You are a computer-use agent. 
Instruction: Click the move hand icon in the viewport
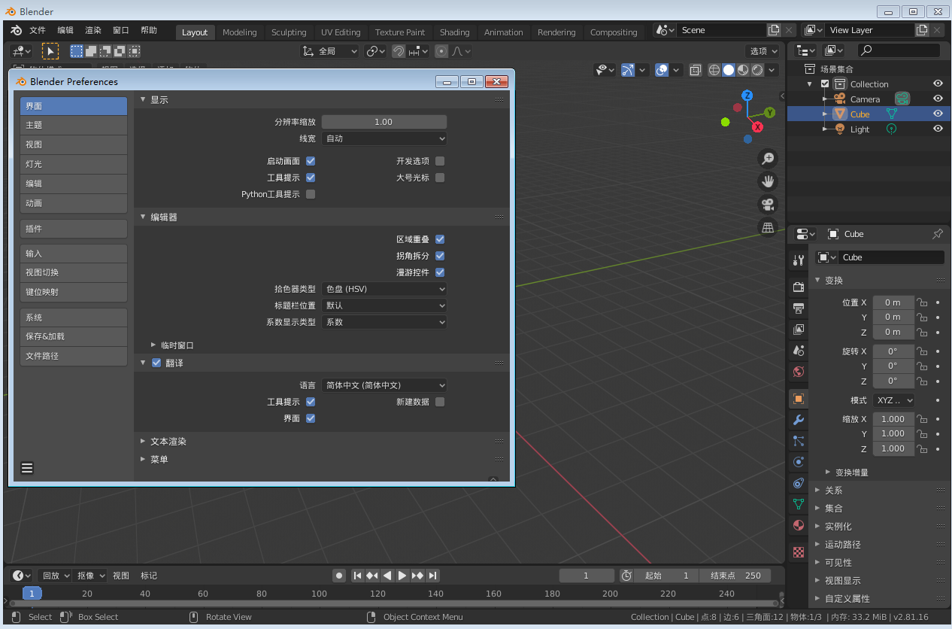(x=768, y=181)
